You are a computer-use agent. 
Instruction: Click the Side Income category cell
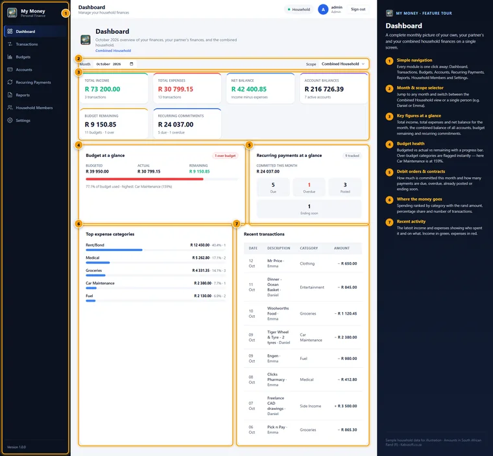click(x=310, y=406)
